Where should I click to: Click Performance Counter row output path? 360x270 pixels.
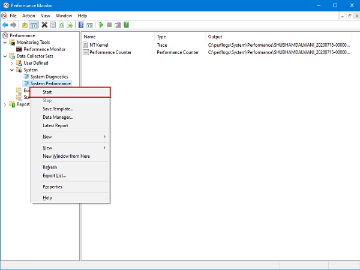(x=279, y=52)
